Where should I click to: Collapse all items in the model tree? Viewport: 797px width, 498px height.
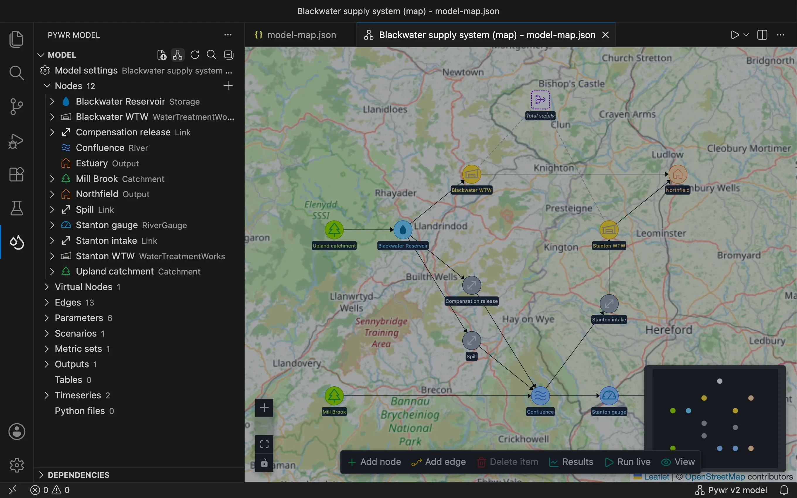[x=229, y=55]
